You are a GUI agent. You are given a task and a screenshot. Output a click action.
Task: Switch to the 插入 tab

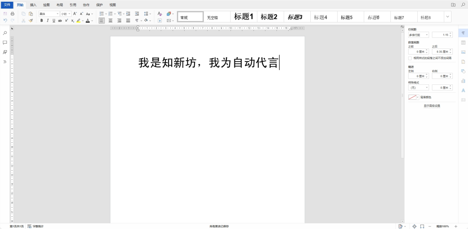[x=33, y=5]
